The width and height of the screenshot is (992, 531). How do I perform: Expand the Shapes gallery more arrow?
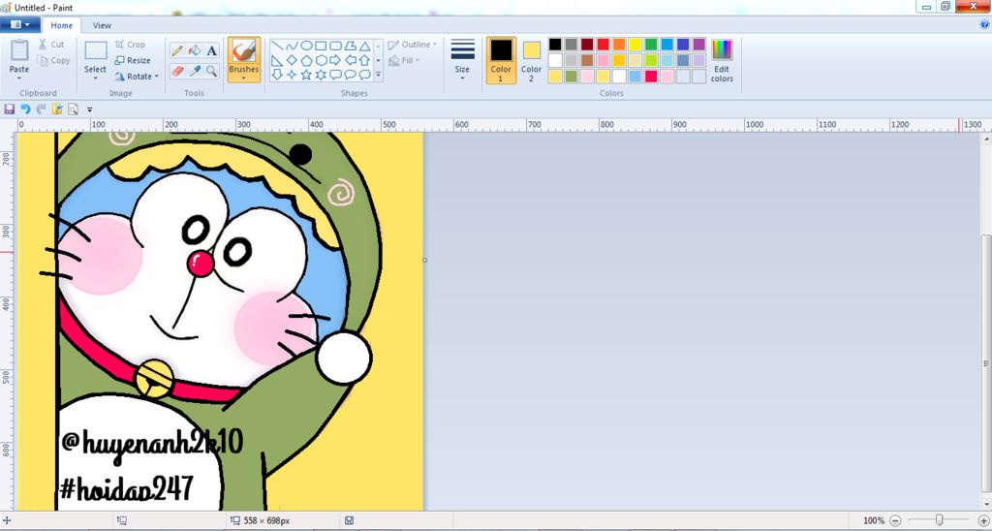tap(379, 75)
